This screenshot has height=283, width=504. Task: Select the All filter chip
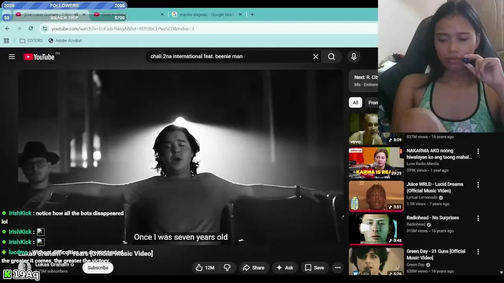click(356, 103)
